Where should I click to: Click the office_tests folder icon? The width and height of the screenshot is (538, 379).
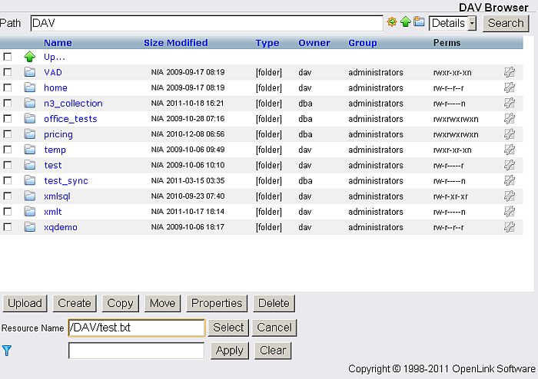coord(30,118)
